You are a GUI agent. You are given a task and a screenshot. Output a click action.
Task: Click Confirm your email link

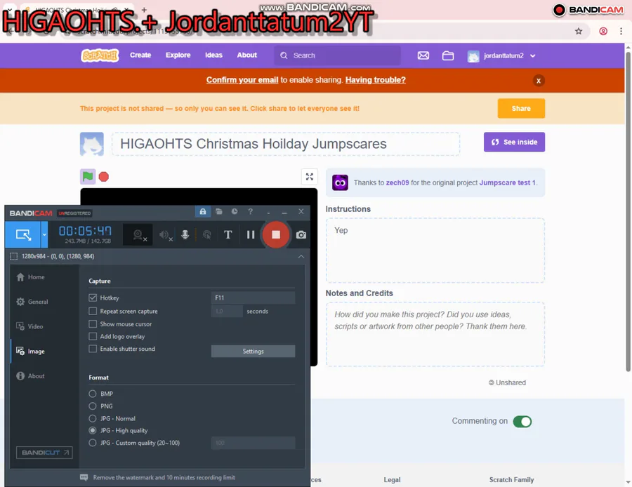tap(242, 80)
